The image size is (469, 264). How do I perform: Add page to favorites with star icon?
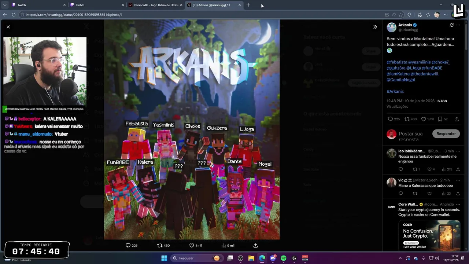[x=400, y=15]
